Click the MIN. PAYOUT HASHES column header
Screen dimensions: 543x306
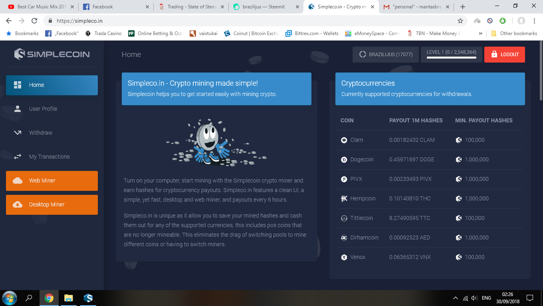(484, 120)
